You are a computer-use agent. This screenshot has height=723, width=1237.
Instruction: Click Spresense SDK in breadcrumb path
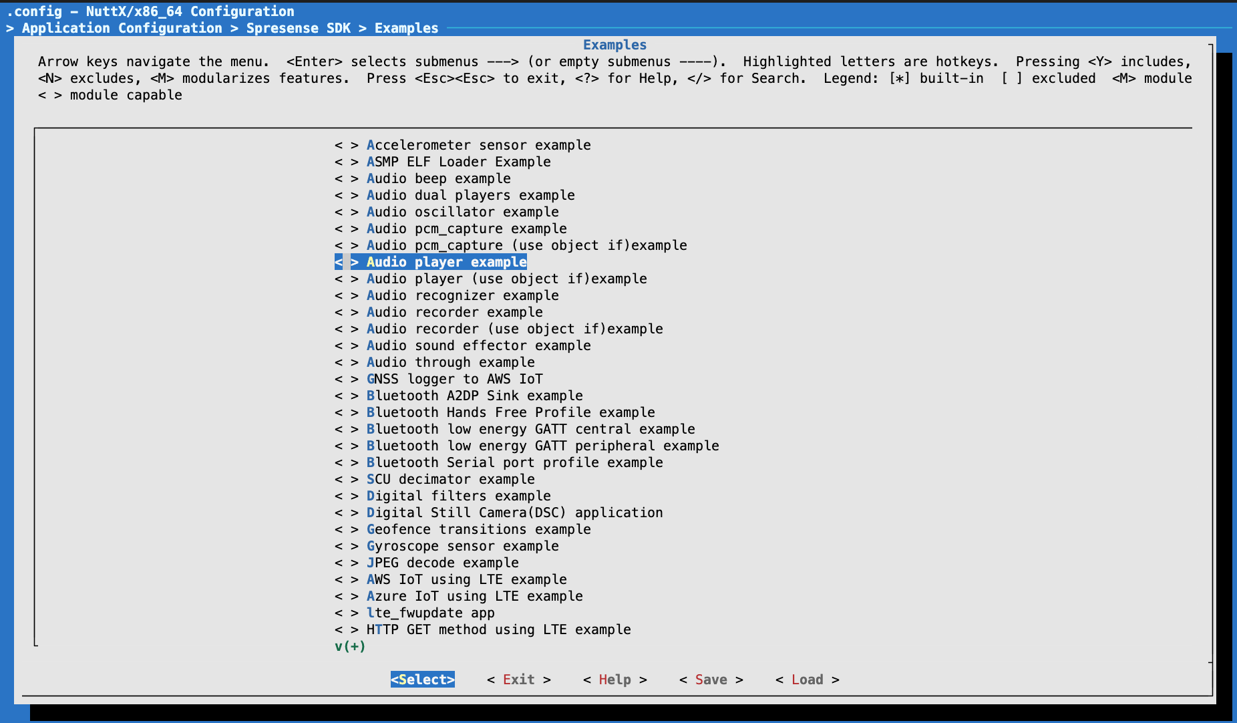(298, 28)
